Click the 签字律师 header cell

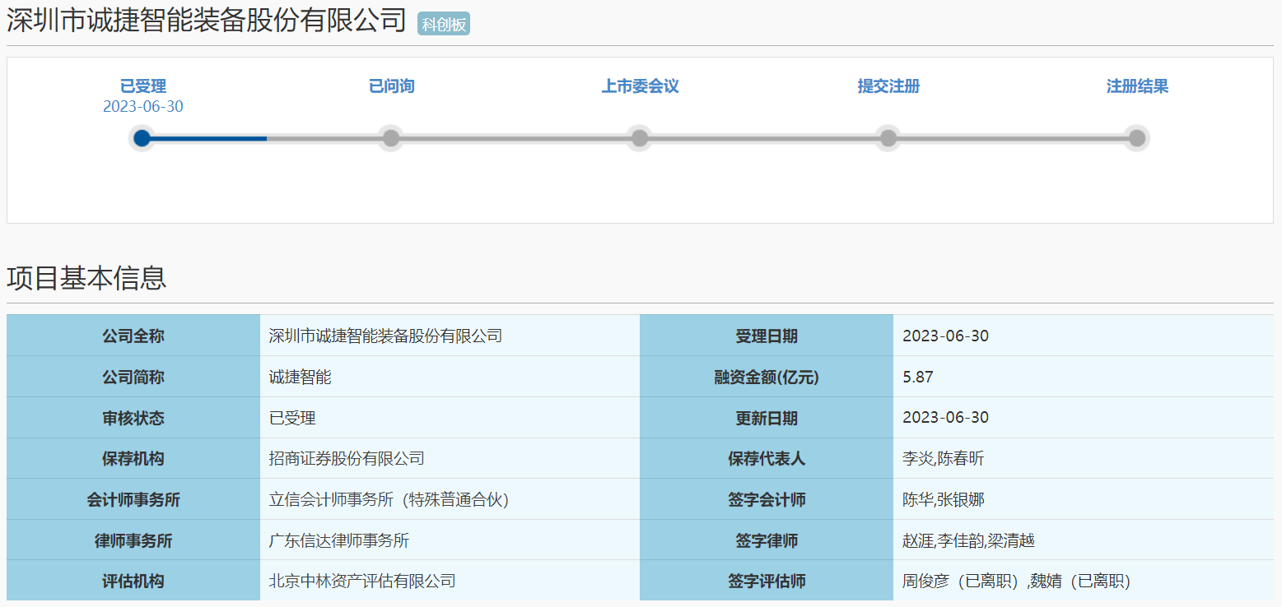click(767, 540)
